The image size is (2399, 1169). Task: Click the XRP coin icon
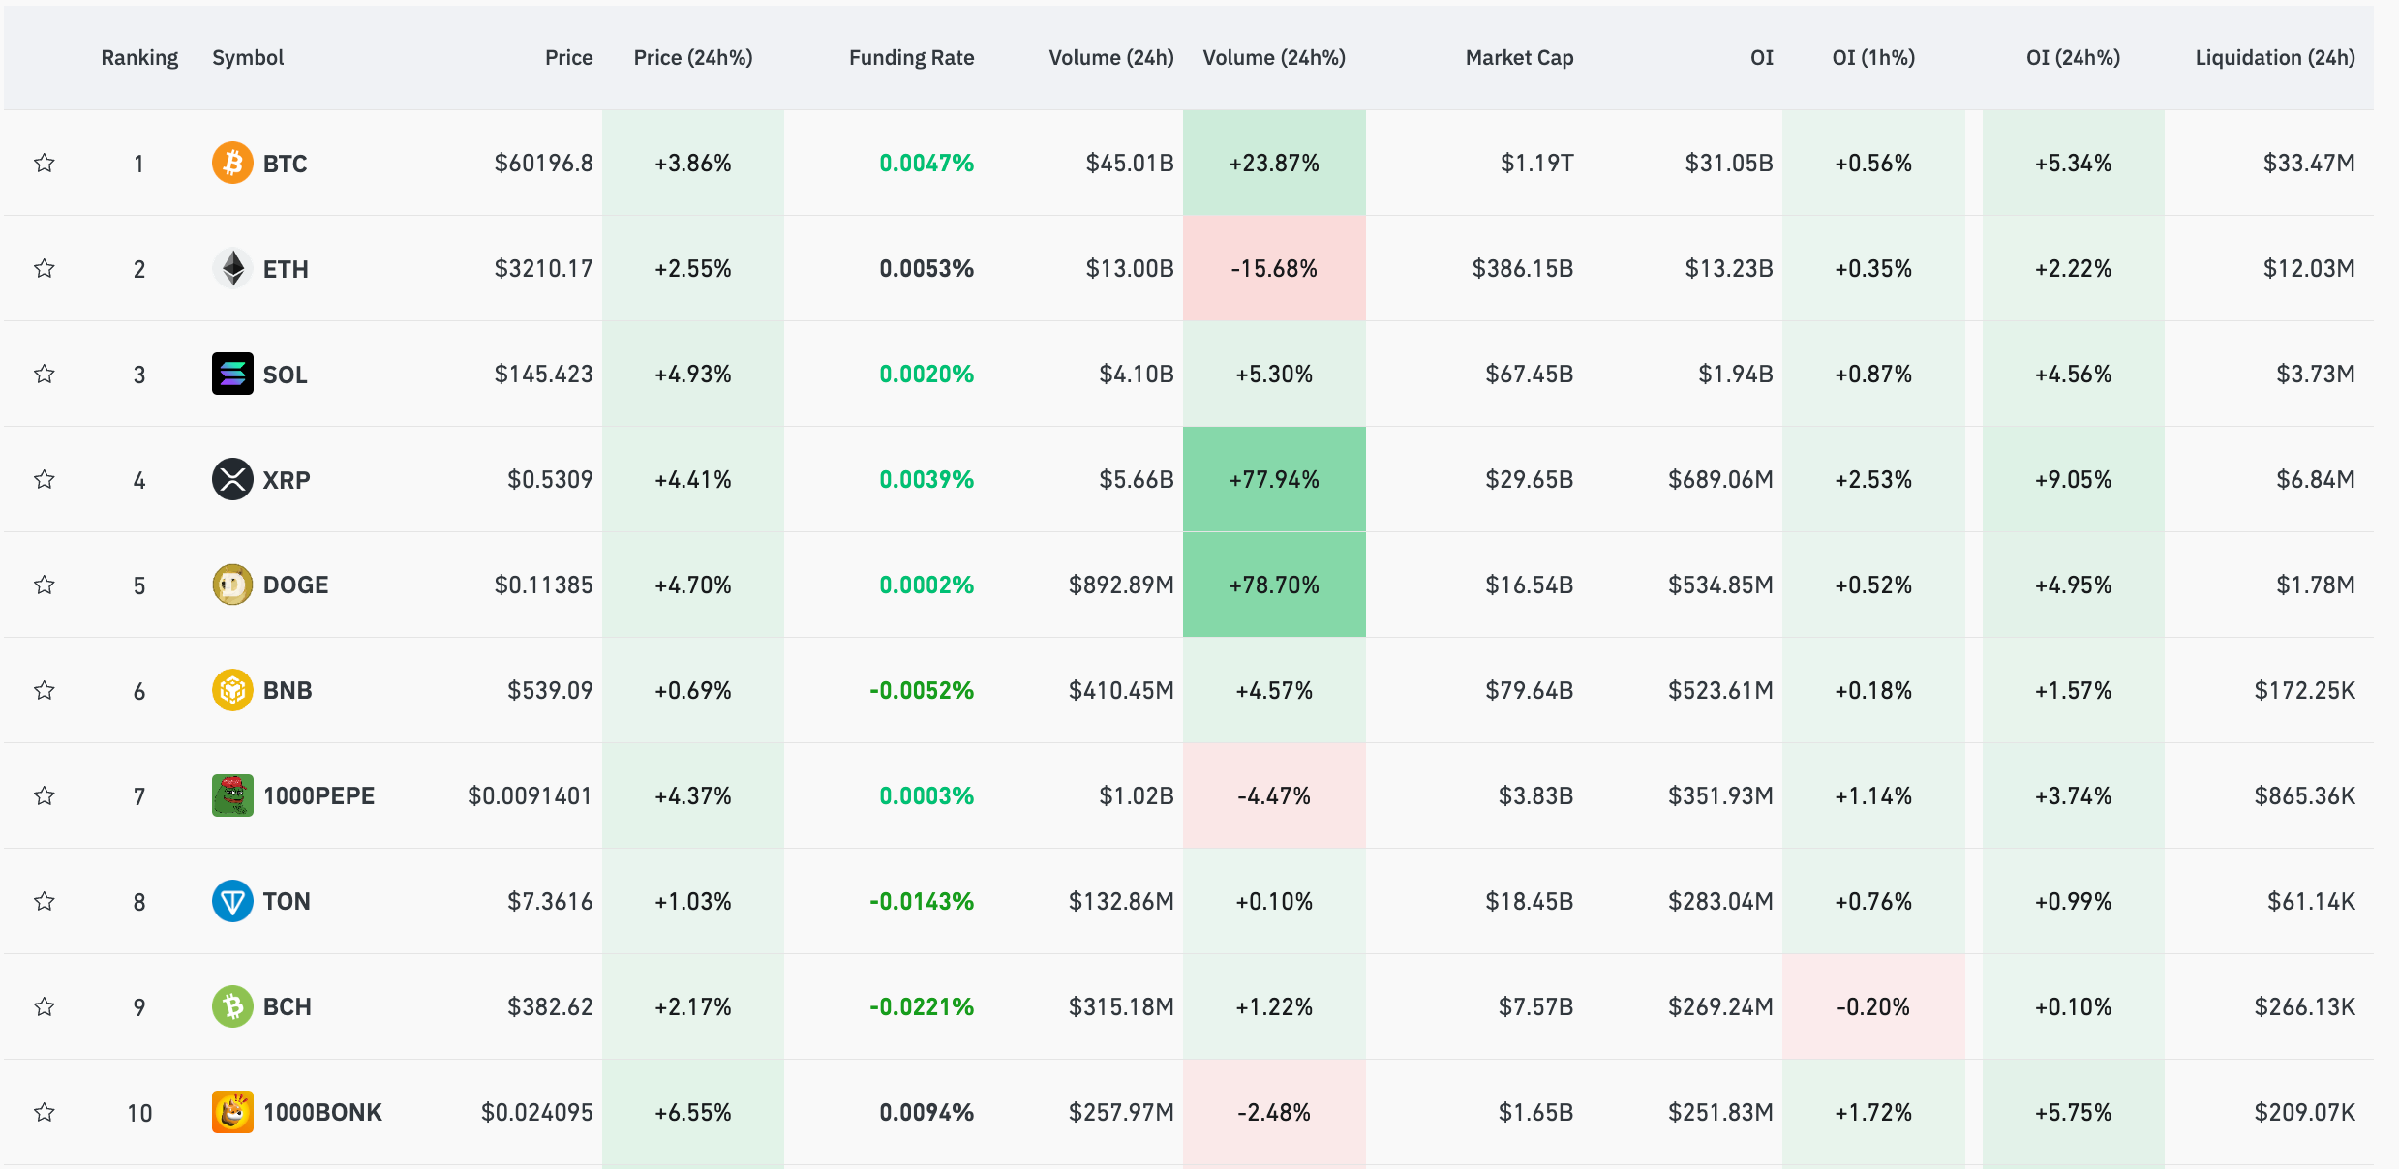pos(232,479)
